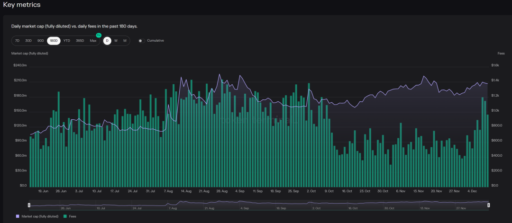
Task: Choose the YTD time range
Action: click(x=67, y=41)
